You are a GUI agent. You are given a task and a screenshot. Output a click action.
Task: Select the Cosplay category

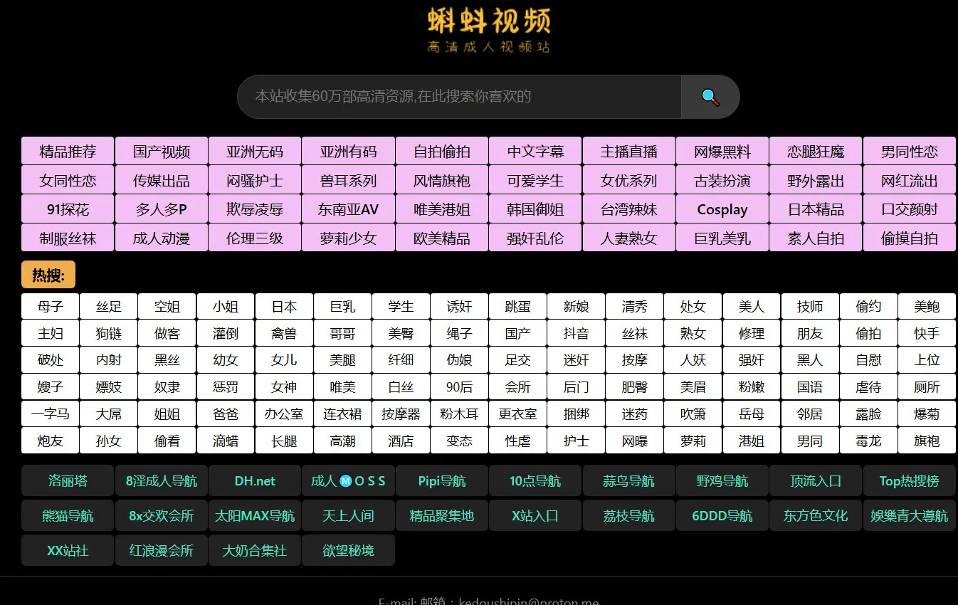(x=722, y=210)
